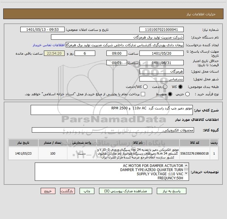Screen dimensions: 227x219
Task: Open اطلاعات تماس خریدار link
Action: click(49, 45)
